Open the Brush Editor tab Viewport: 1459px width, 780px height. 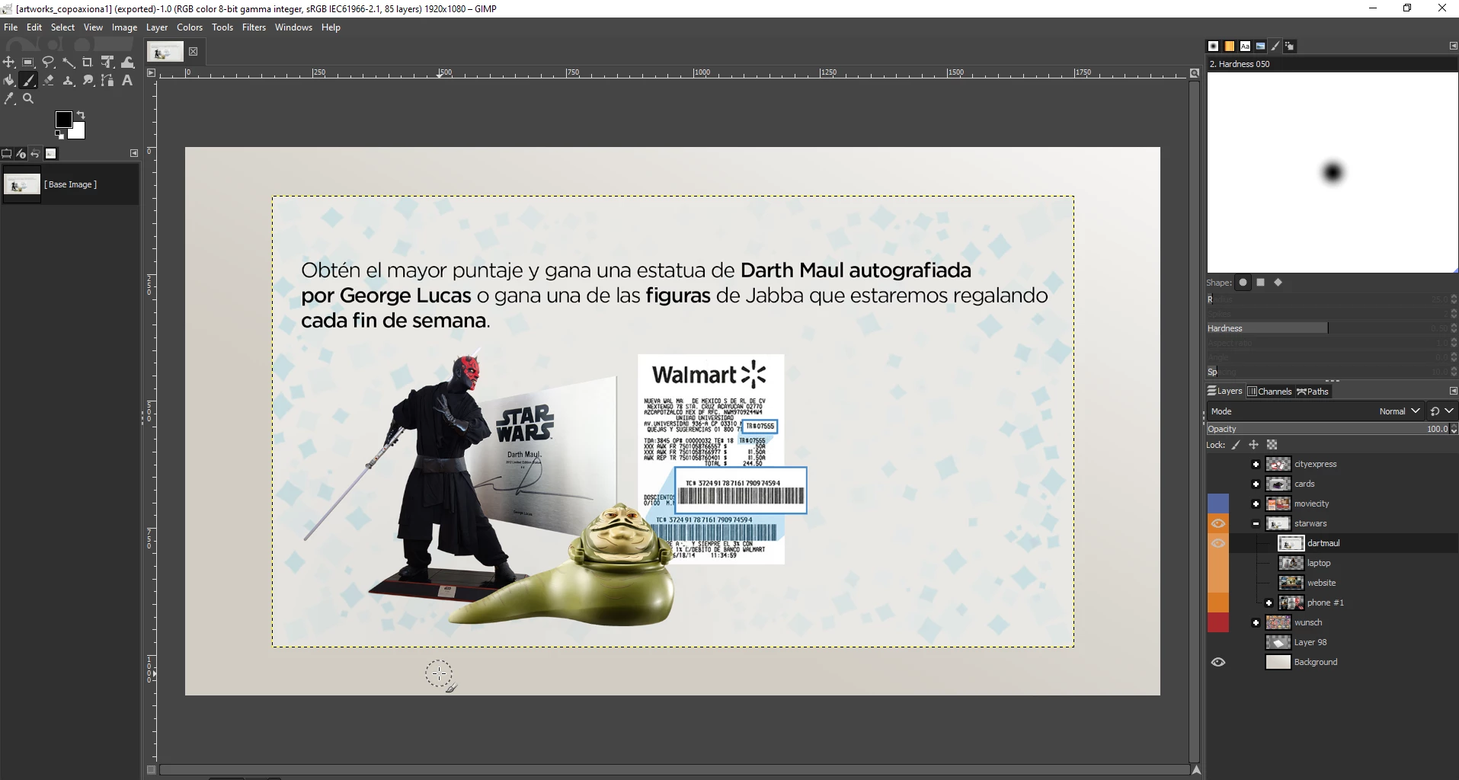tap(1275, 46)
